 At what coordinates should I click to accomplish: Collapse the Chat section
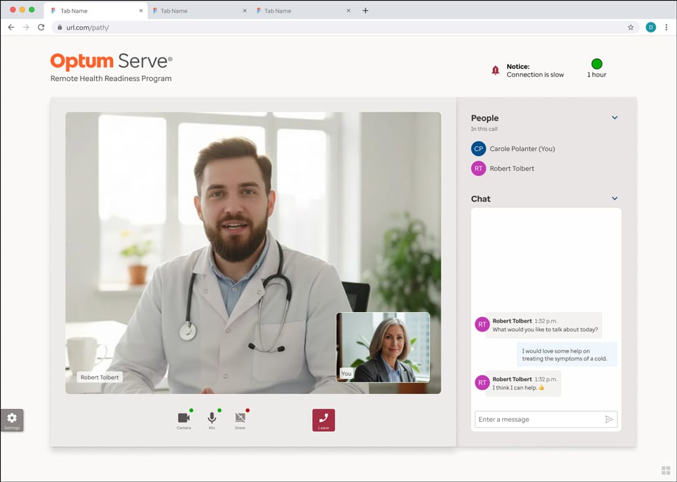tap(615, 198)
